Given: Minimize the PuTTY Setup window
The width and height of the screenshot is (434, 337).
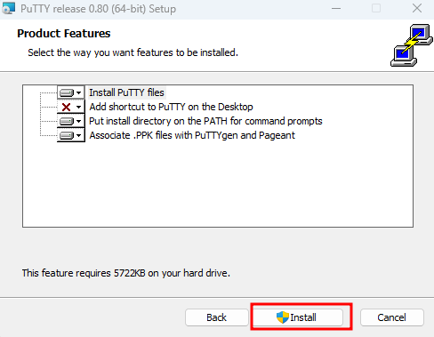Looking at the screenshot, I should point(336,8).
